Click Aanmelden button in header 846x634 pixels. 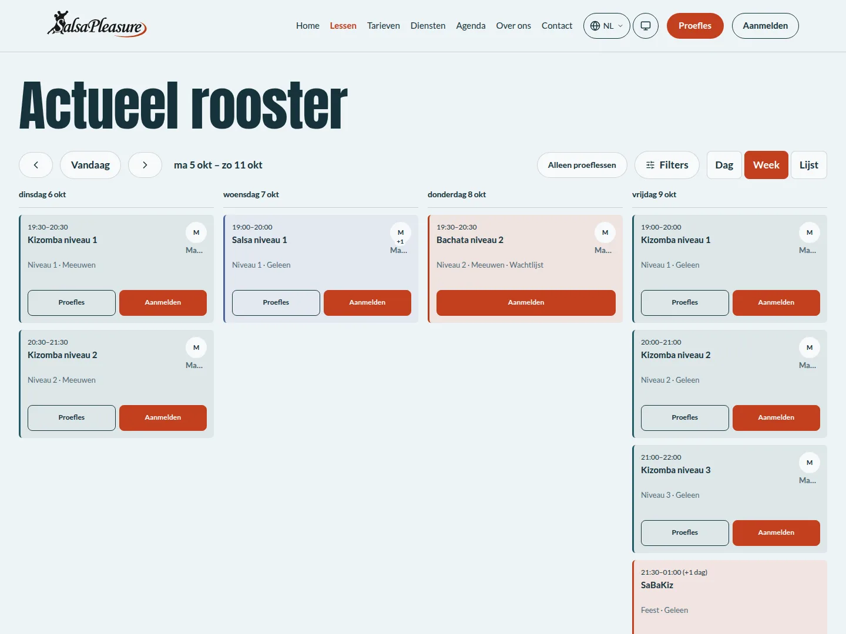click(x=766, y=26)
